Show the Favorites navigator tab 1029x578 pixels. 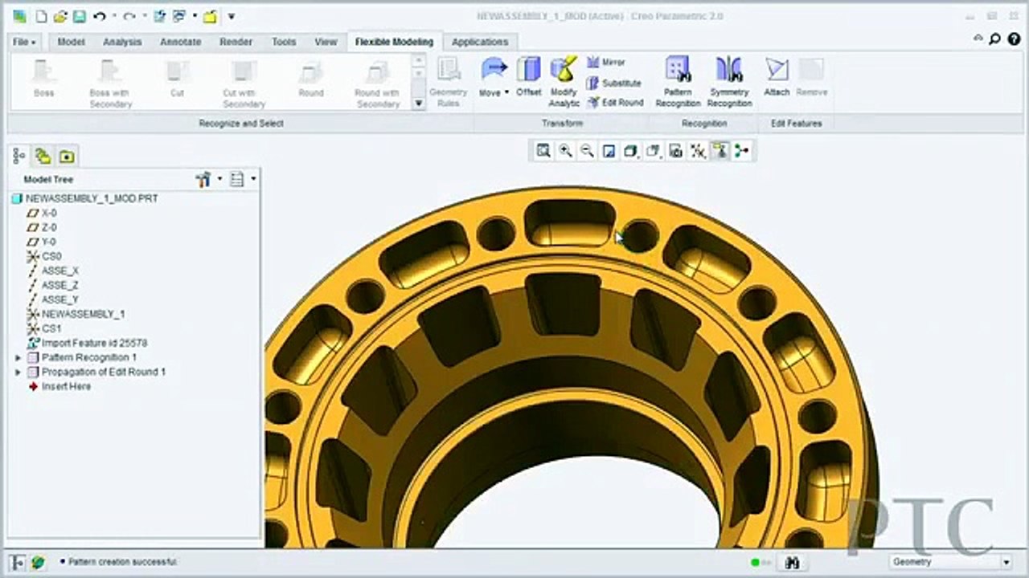67,156
